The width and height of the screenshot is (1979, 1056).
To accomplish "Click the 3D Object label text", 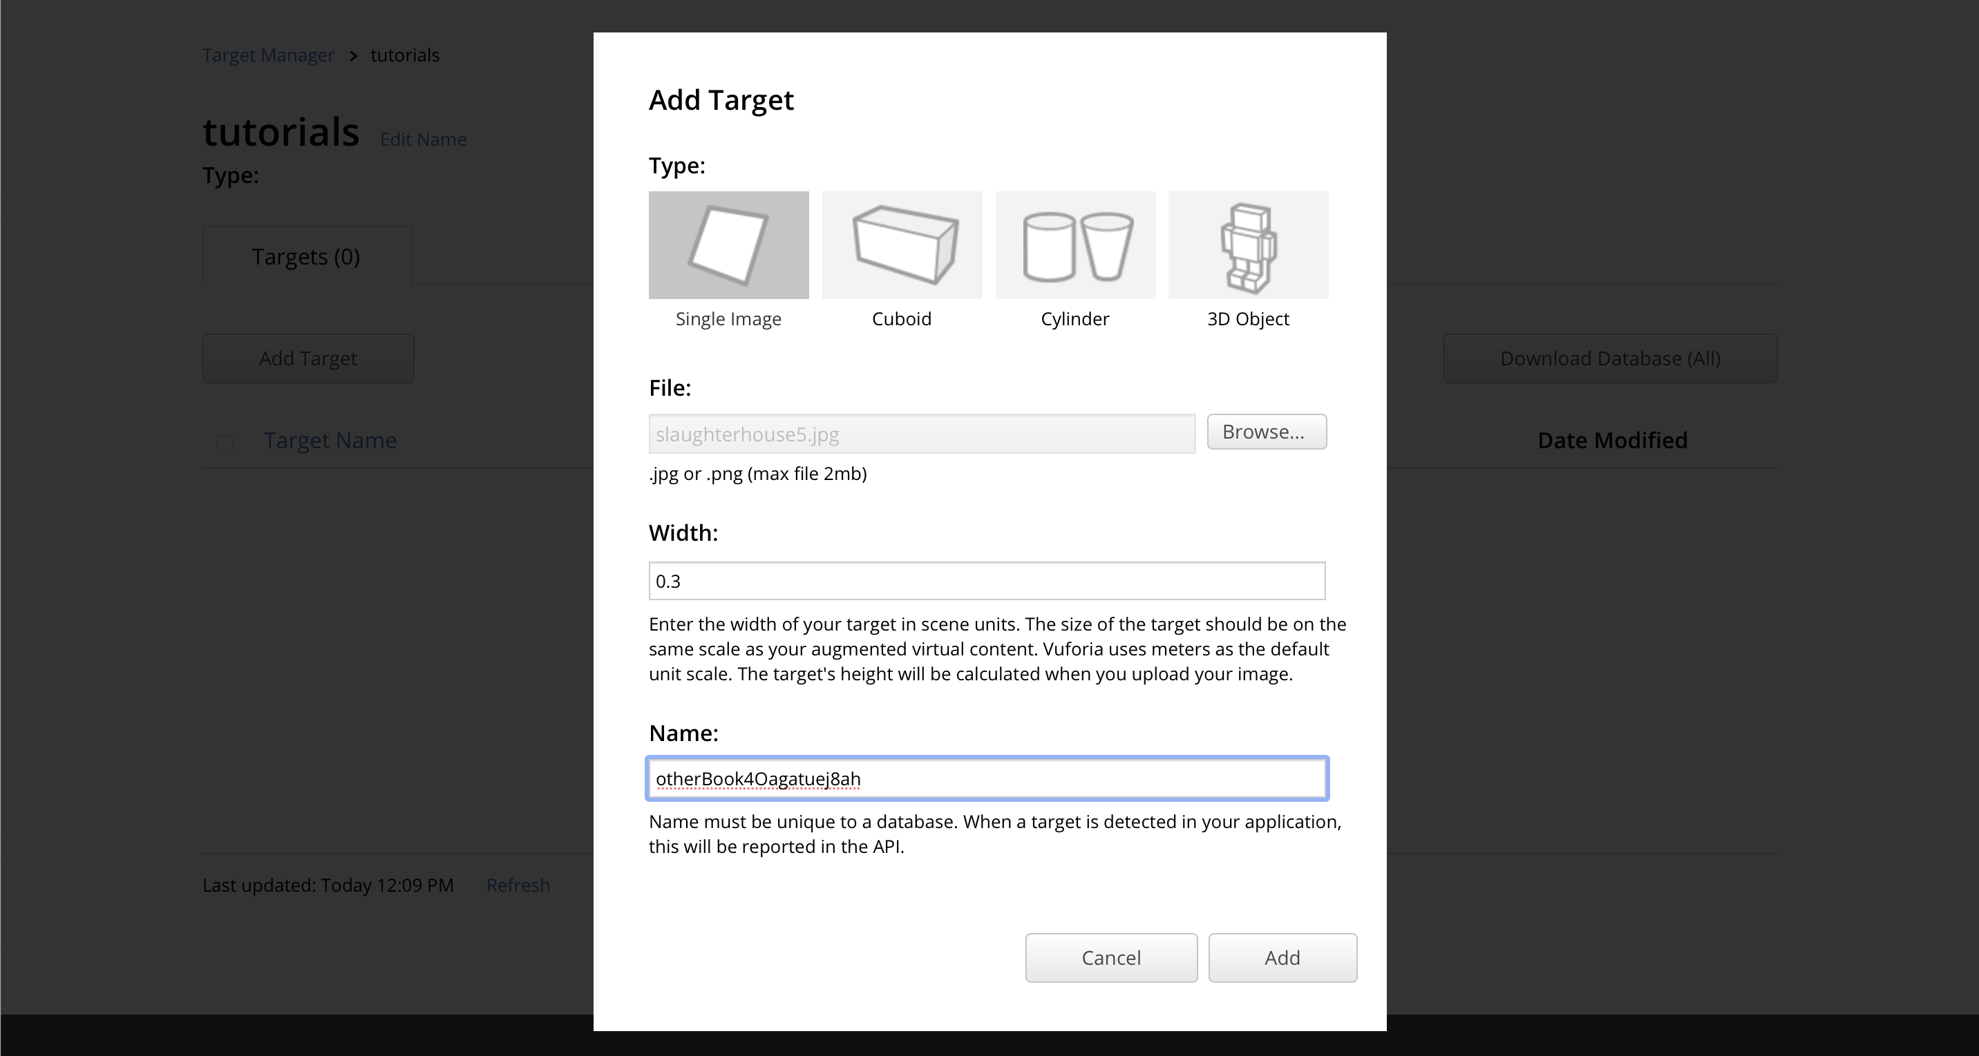I will click(x=1248, y=318).
